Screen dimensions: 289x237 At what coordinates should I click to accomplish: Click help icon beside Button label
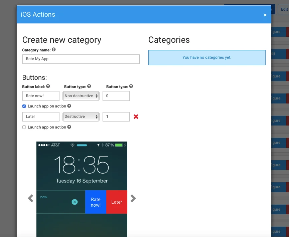tap(48, 86)
